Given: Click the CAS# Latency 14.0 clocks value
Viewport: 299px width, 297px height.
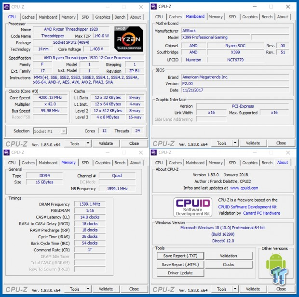Looking at the screenshot, I should tap(90, 217).
